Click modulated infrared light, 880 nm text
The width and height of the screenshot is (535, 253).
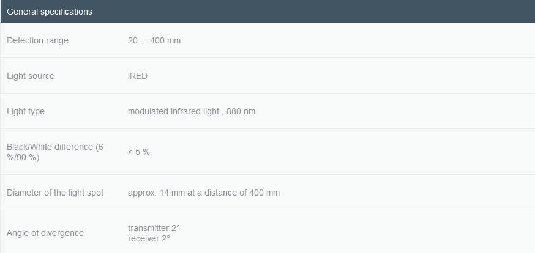(192, 111)
